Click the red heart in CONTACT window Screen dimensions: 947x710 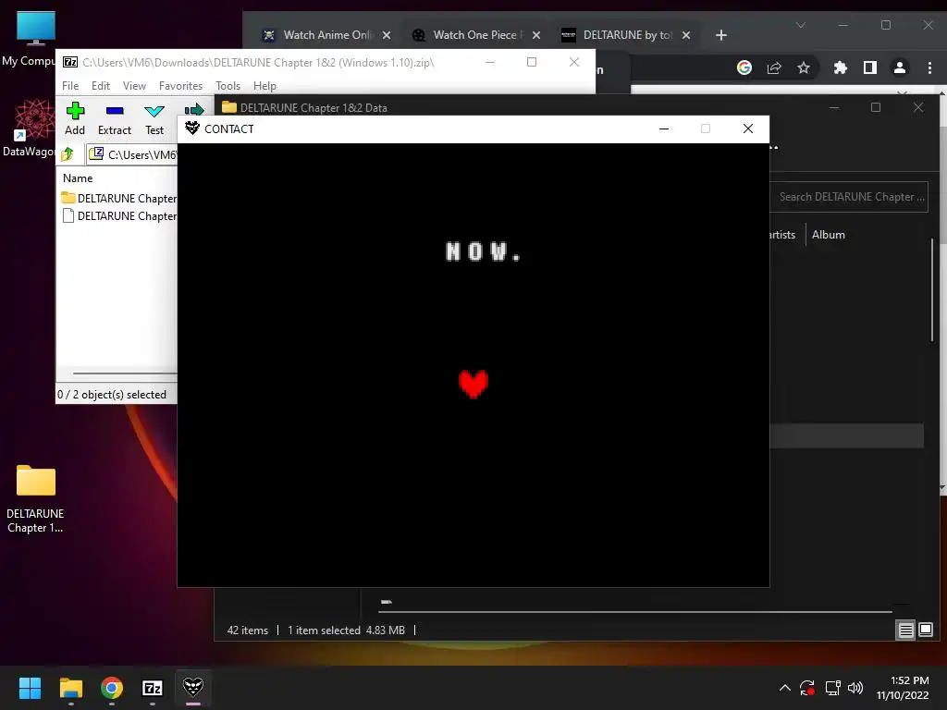(473, 384)
